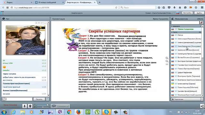
Task: Click the attach button next to Послать
Action: (x=47, y=99)
